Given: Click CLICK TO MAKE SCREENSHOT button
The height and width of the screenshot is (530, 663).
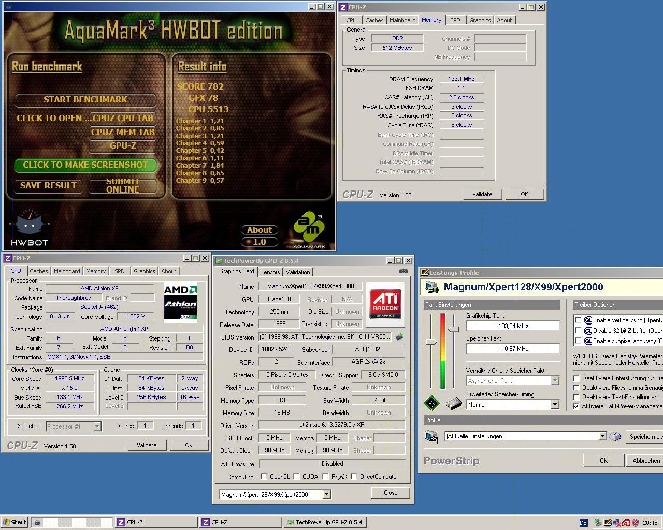Looking at the screenshot, I should [85, 165].
